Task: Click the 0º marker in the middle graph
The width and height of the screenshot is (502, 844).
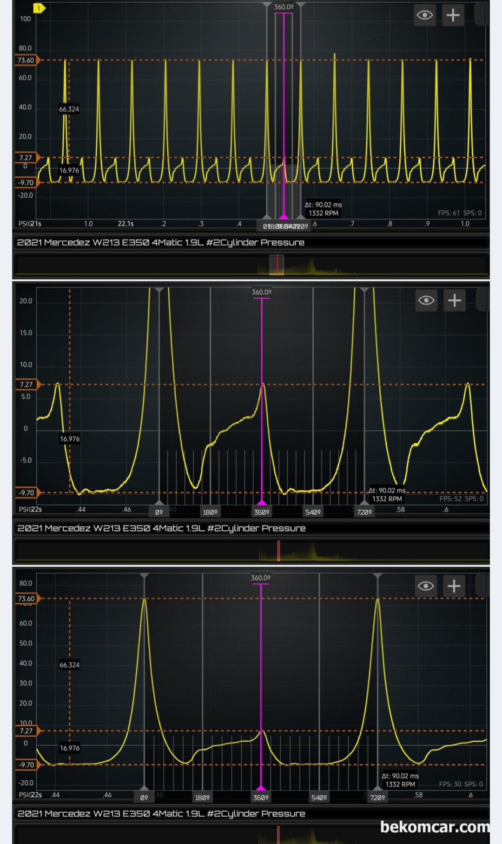Action: [x=159, y=512]
